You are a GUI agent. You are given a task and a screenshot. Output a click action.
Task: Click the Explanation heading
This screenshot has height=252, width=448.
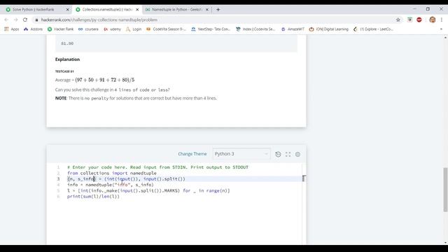coord(67,59)
